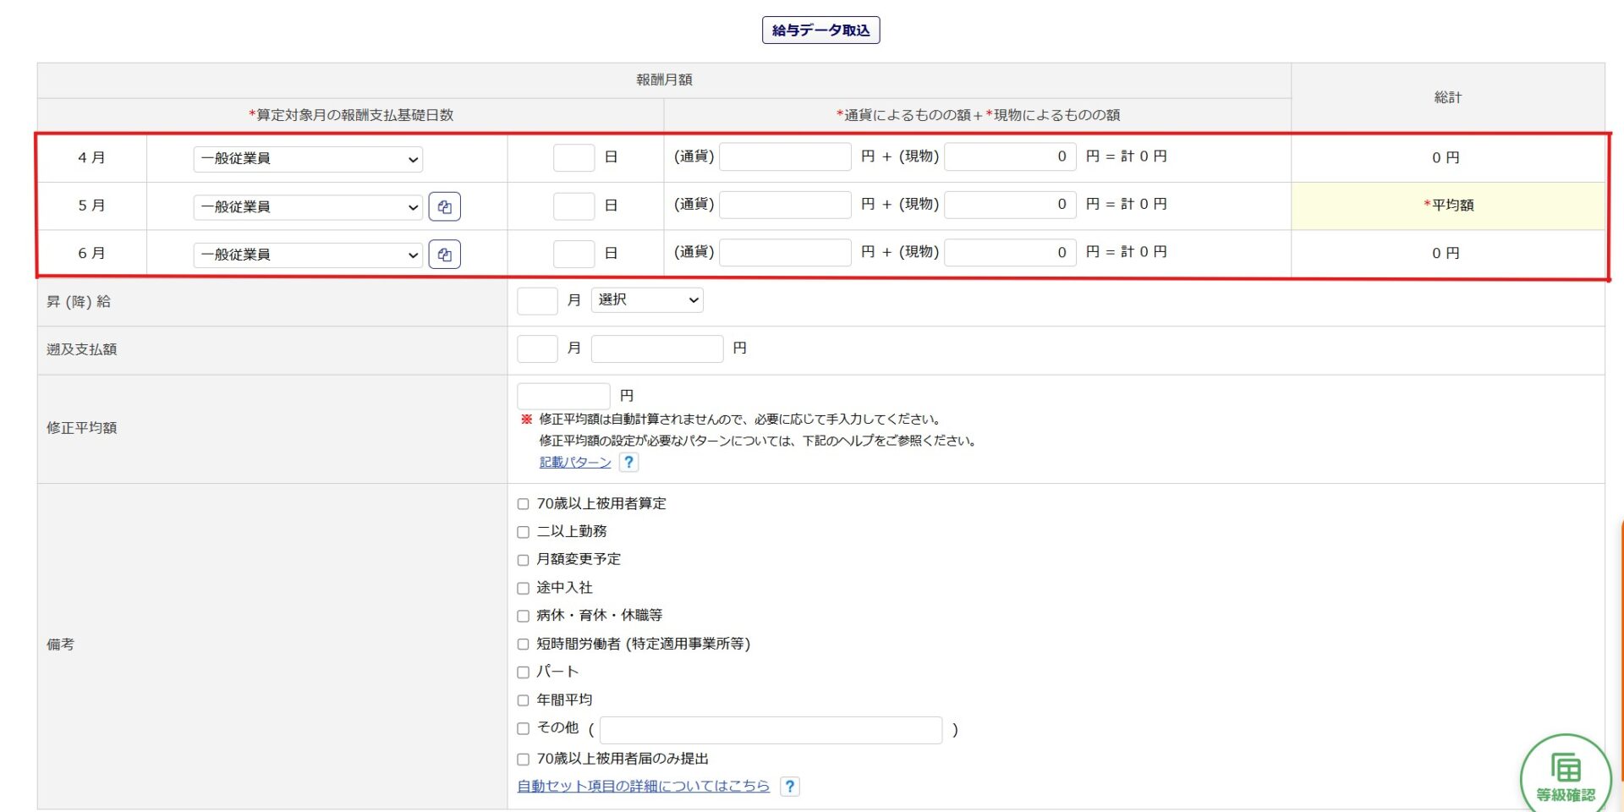Click 5月 days input field
The width and height of the screenshot is (1624, 812).
pos(573,206)
